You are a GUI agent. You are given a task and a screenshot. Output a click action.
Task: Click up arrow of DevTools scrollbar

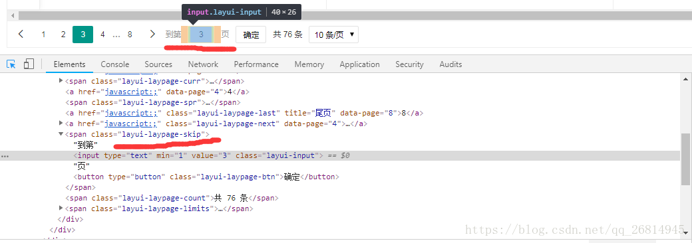tap(685, 79)
